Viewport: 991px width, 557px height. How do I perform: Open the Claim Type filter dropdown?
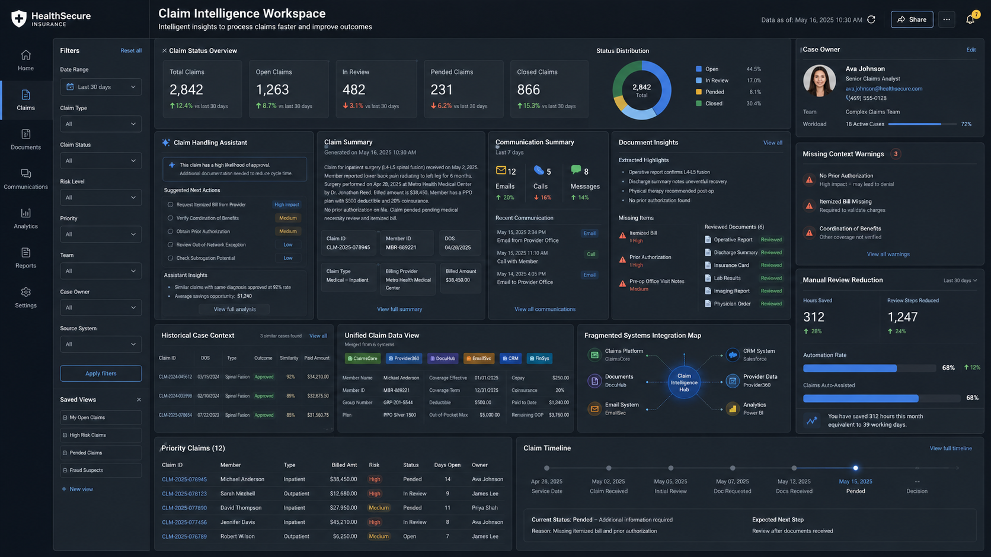[101, 124]
